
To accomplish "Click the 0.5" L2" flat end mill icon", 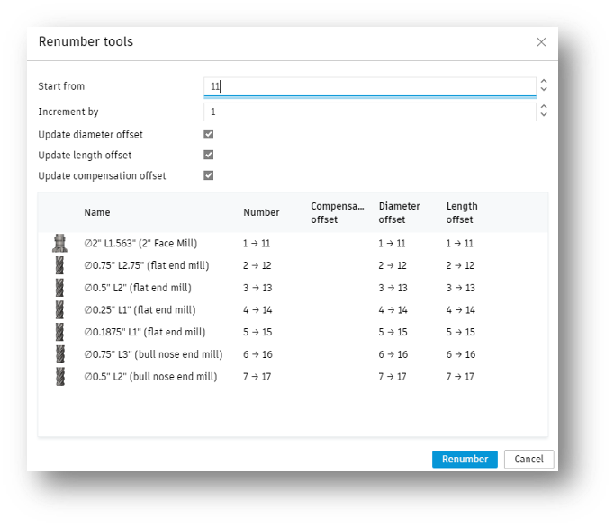I will 59,288.
